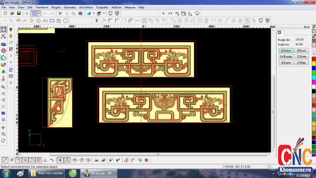This screenshot has height=178, width=316.
Task: Toggle the snap point button in bottom toolbar
Action: 60,160
